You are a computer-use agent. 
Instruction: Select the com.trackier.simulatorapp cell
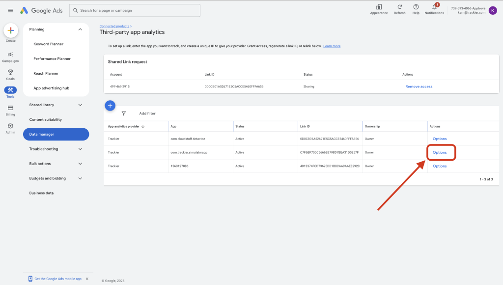[189, 152]
